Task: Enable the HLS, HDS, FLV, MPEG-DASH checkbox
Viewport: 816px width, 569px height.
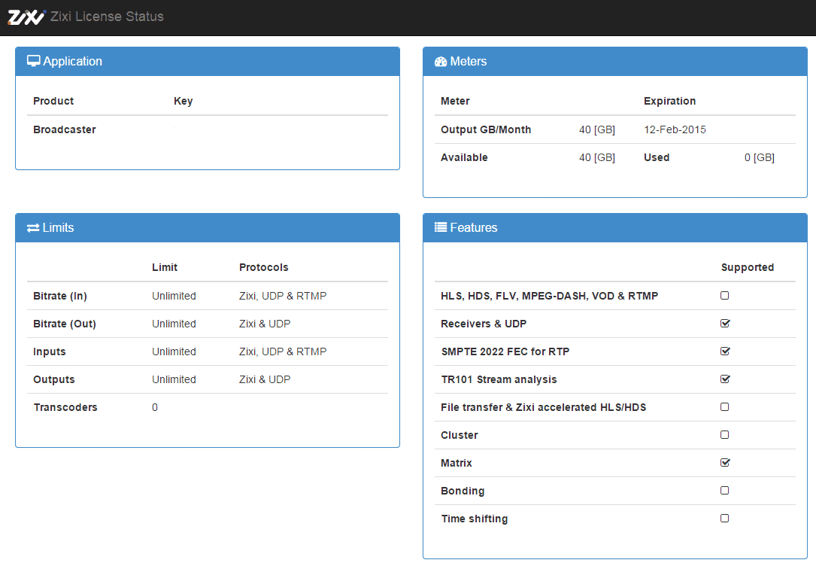Action: (x=724, y=296)
